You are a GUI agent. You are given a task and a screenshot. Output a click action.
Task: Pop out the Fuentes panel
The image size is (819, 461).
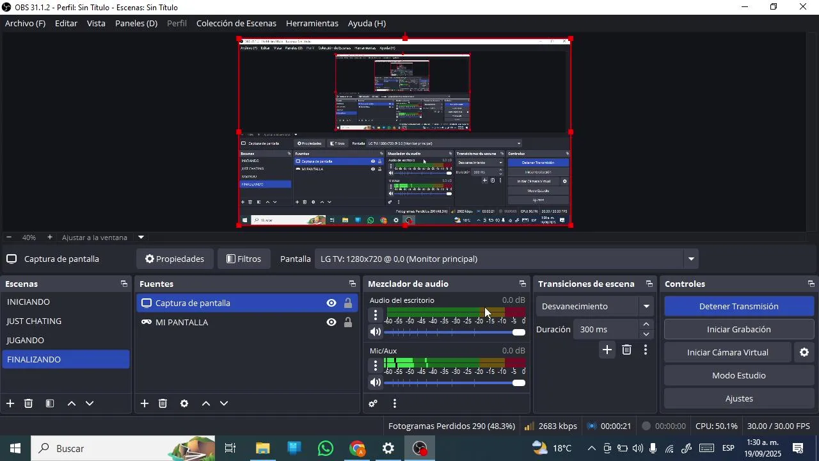coord(353,284)
